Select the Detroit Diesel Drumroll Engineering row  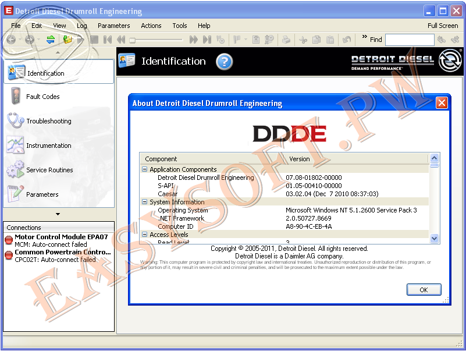[284, 178]
